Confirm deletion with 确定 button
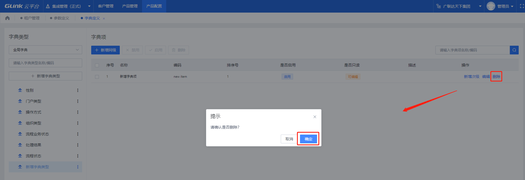This screenshot has height=180, width=525. pos(308,139)
